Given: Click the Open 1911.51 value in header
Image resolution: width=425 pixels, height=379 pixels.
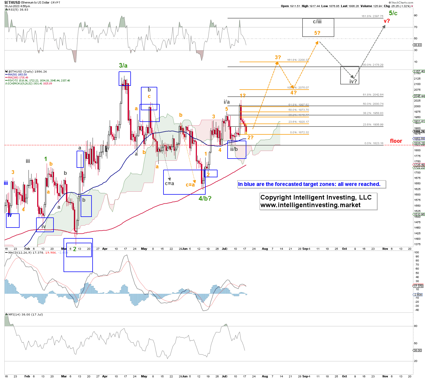Looking at the screenshot, I should [291, 6].
